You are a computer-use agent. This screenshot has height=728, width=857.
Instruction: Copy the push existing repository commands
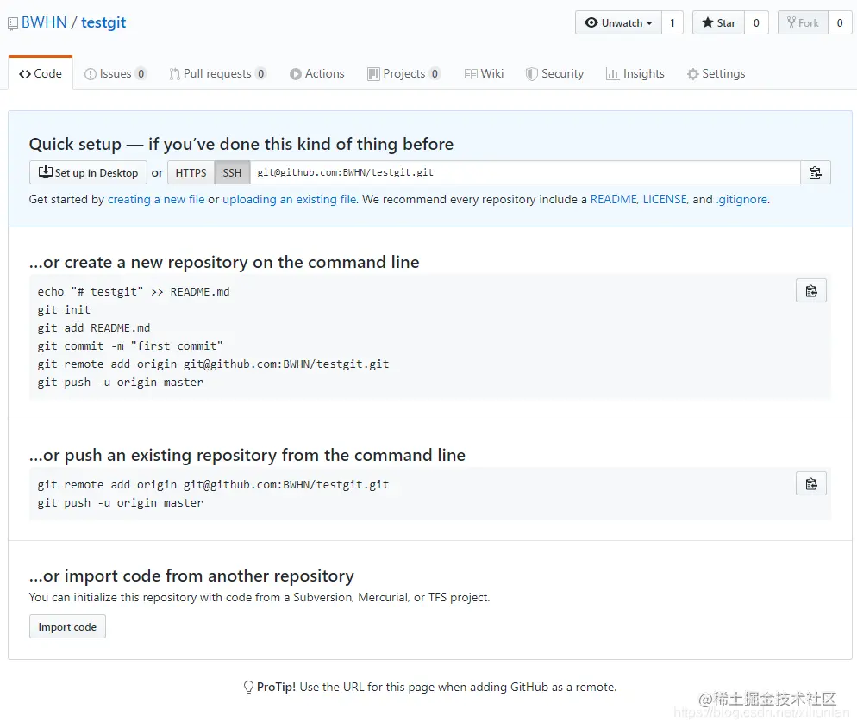[x=810, y=484]
